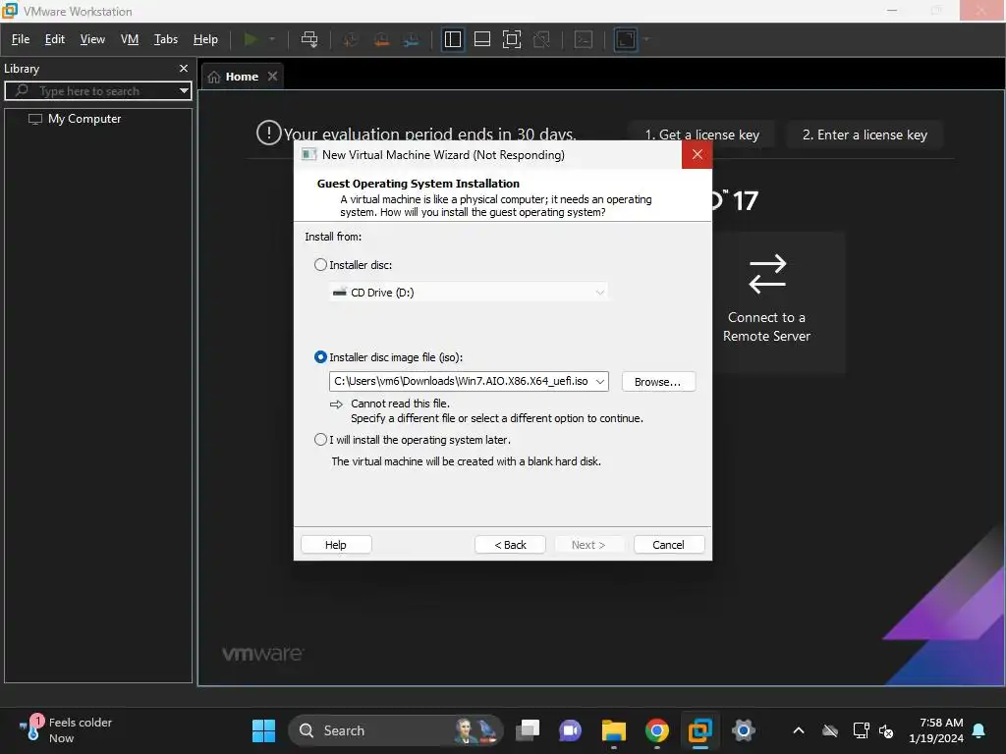Screen dimensions: 1006x754
Task: Open the weather widget Feels colder
Action: [68, 730]
